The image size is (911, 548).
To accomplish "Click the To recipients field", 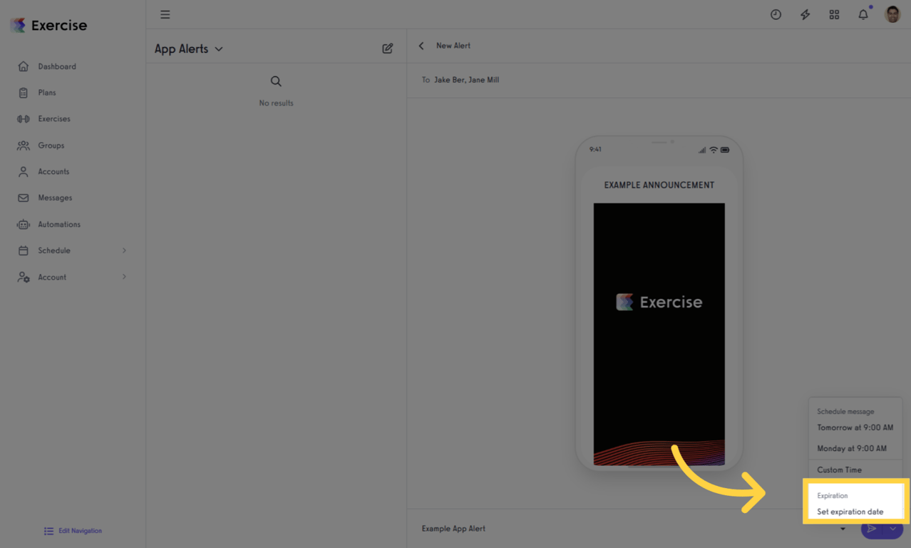I will (x=659, y=80).
